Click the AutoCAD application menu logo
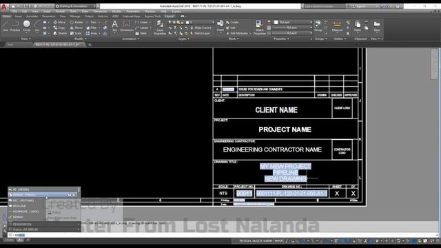441x248 pixels. (4, 7)
